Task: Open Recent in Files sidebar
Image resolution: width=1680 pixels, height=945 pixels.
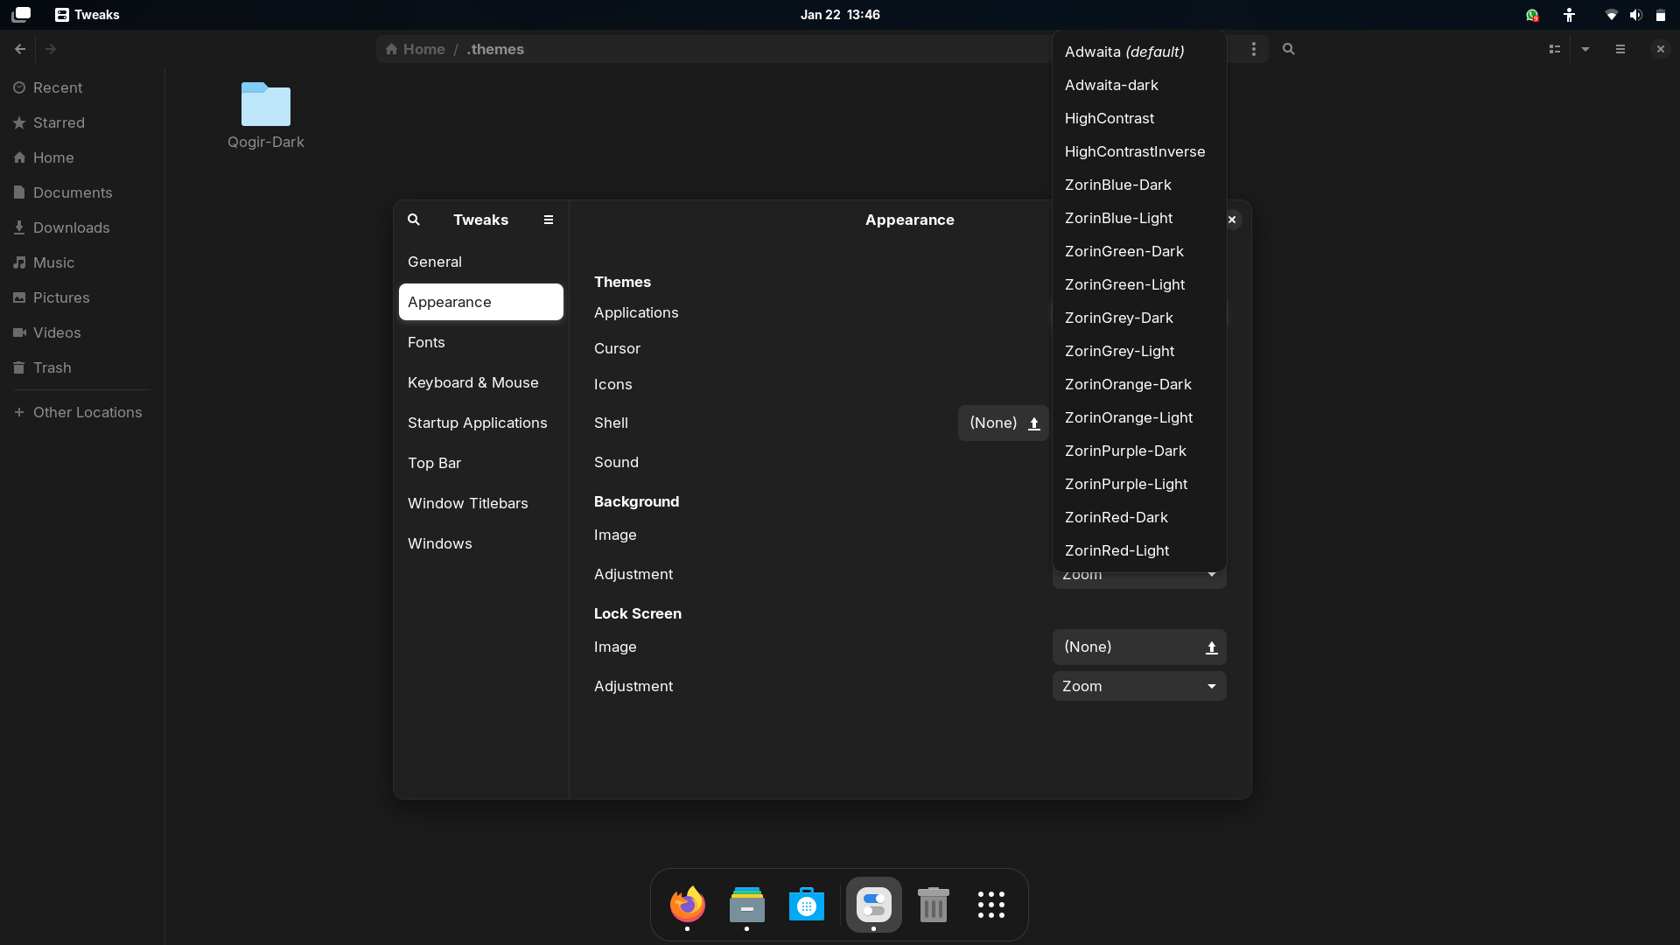Action: [x=82, y=87]
